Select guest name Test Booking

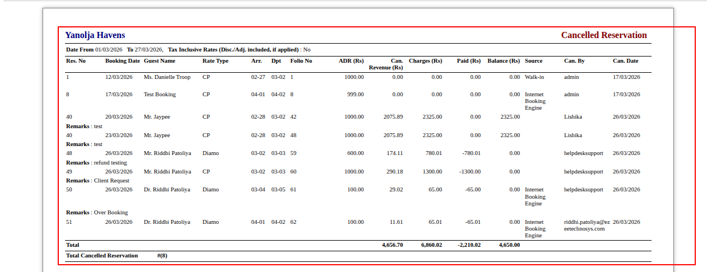click(x=160, y=95)
